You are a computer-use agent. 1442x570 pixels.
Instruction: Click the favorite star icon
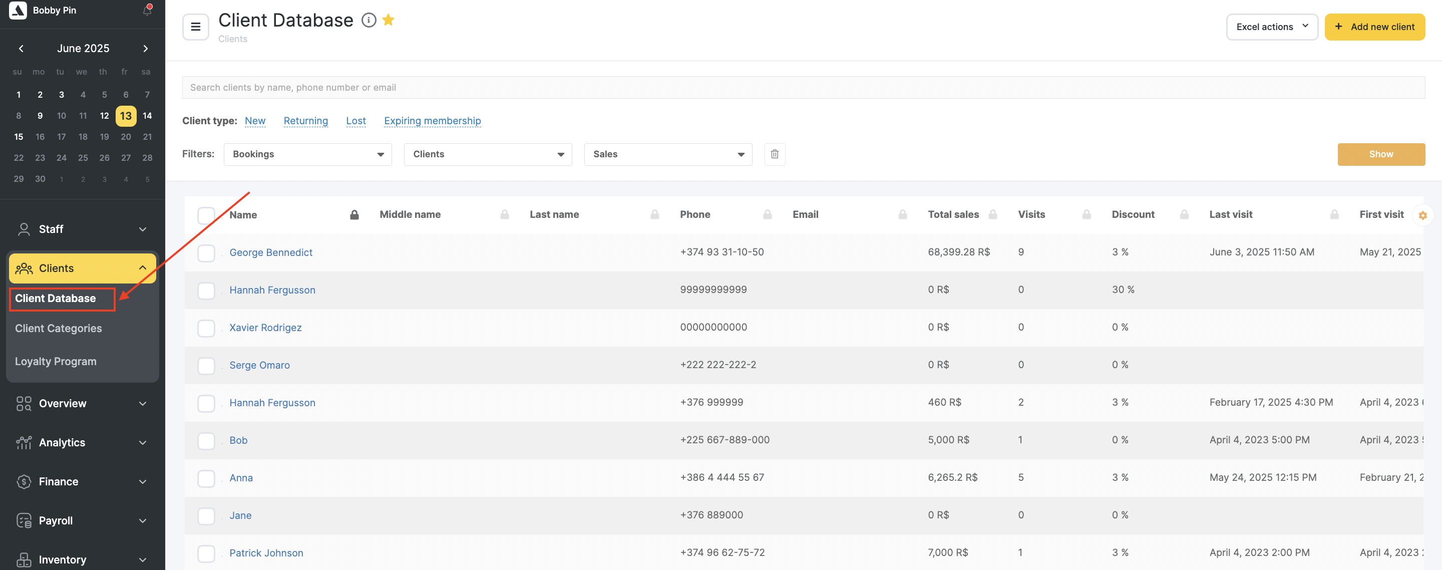coord(388,20)
